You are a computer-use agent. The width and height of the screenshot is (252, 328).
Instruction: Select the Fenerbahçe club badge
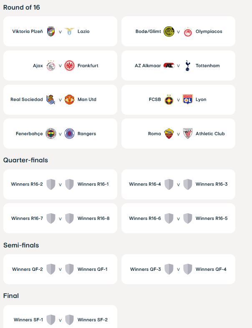[x=51, y=134]
